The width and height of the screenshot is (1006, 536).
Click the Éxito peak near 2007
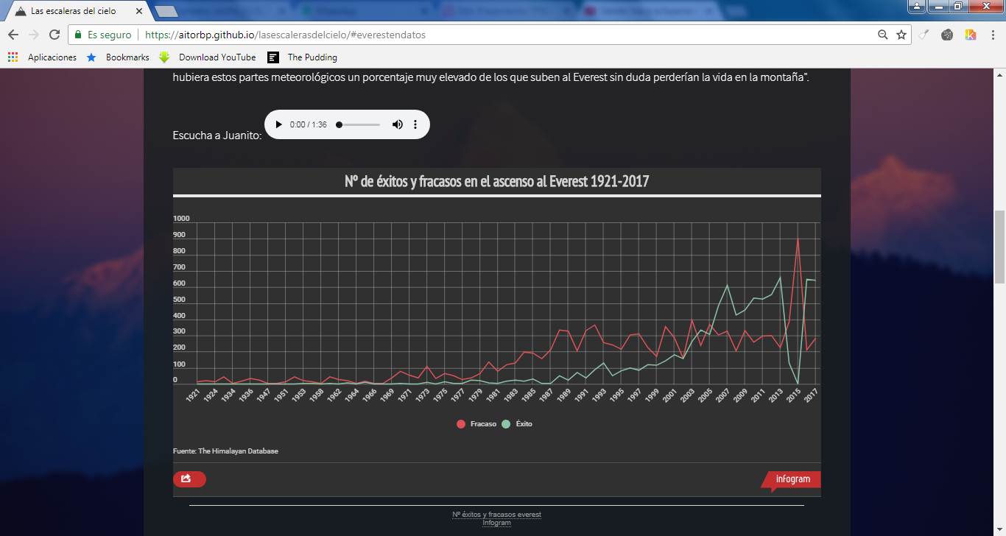click(727, 285)
